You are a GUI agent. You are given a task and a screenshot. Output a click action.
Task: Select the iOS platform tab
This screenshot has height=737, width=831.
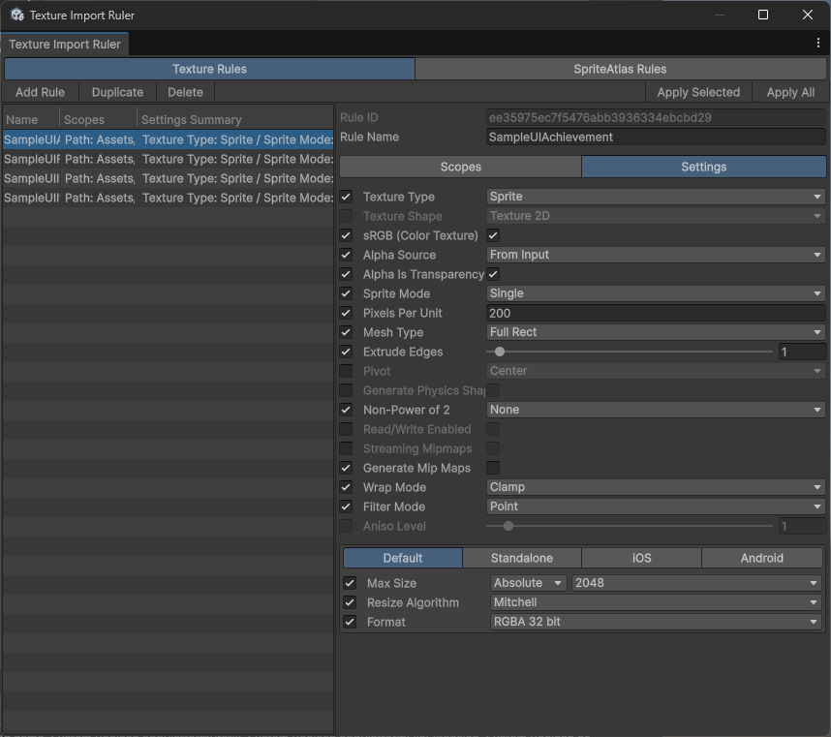641,558
